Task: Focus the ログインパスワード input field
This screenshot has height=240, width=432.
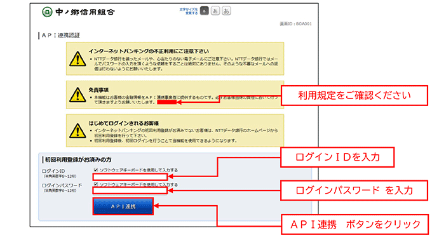Action: (x=130, y=190)
